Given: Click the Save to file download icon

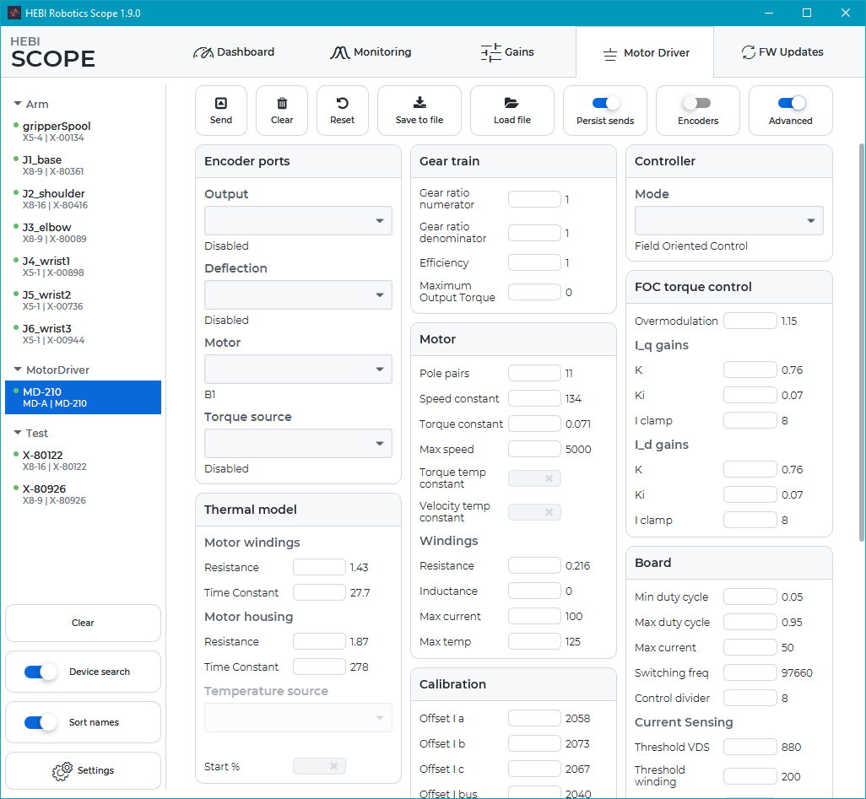Looking at the screenshot, I should [419, 103].
